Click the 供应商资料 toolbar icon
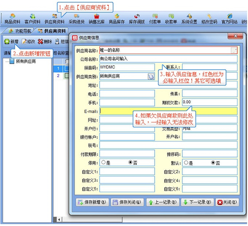Screen dimensions: 248x226 click(55, 19)
